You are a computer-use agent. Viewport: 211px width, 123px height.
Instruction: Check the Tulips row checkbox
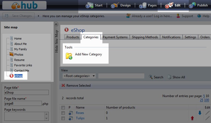63,118
